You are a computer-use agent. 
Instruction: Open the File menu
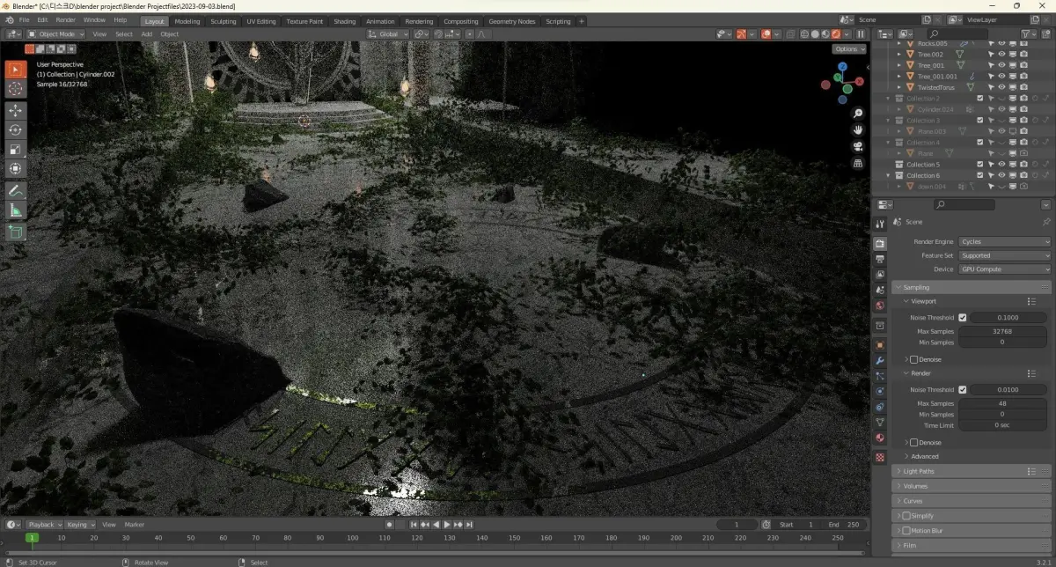(x=23, y=19)
